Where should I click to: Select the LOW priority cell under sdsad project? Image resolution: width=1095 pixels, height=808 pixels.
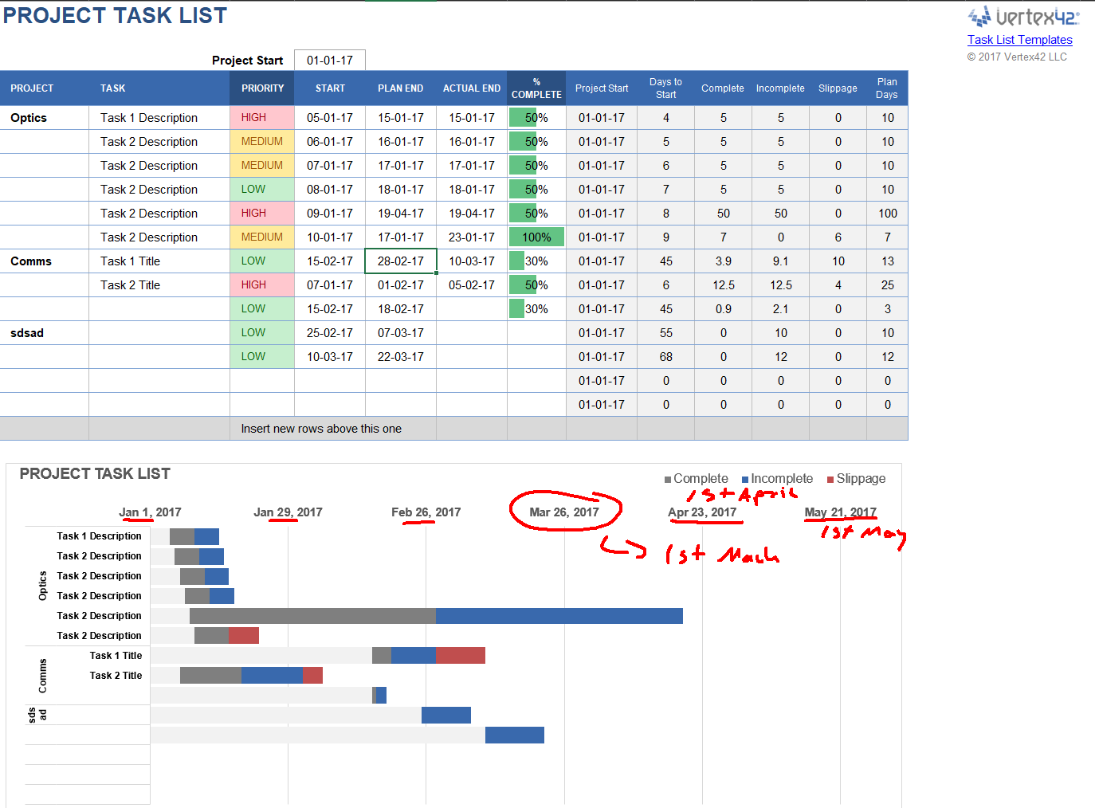coord(262,332)
